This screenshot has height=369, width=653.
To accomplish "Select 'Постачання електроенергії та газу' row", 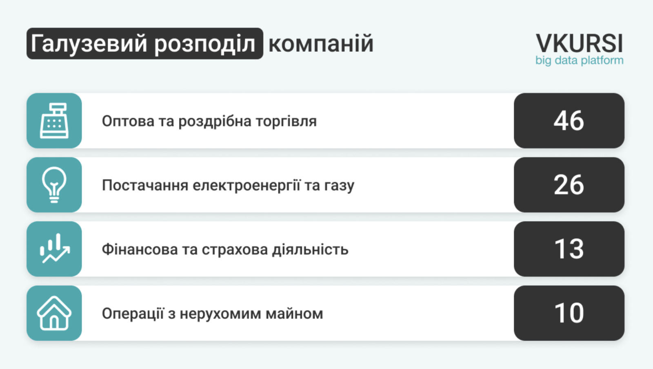I will pos(325,185).
